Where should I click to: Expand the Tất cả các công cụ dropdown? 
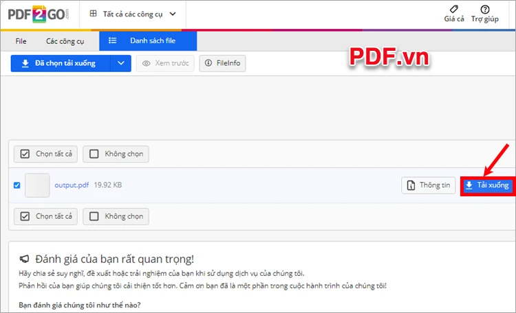point(133,14)
